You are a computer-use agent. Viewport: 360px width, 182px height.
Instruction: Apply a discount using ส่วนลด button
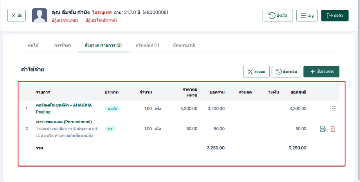(256, 72)
